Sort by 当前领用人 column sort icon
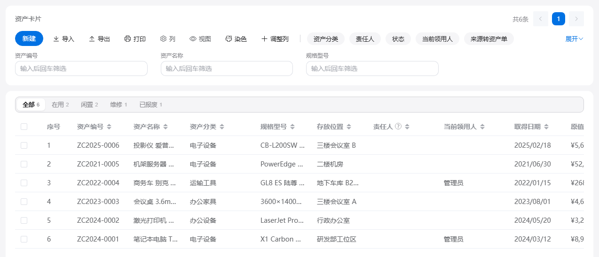 (482, 127)
